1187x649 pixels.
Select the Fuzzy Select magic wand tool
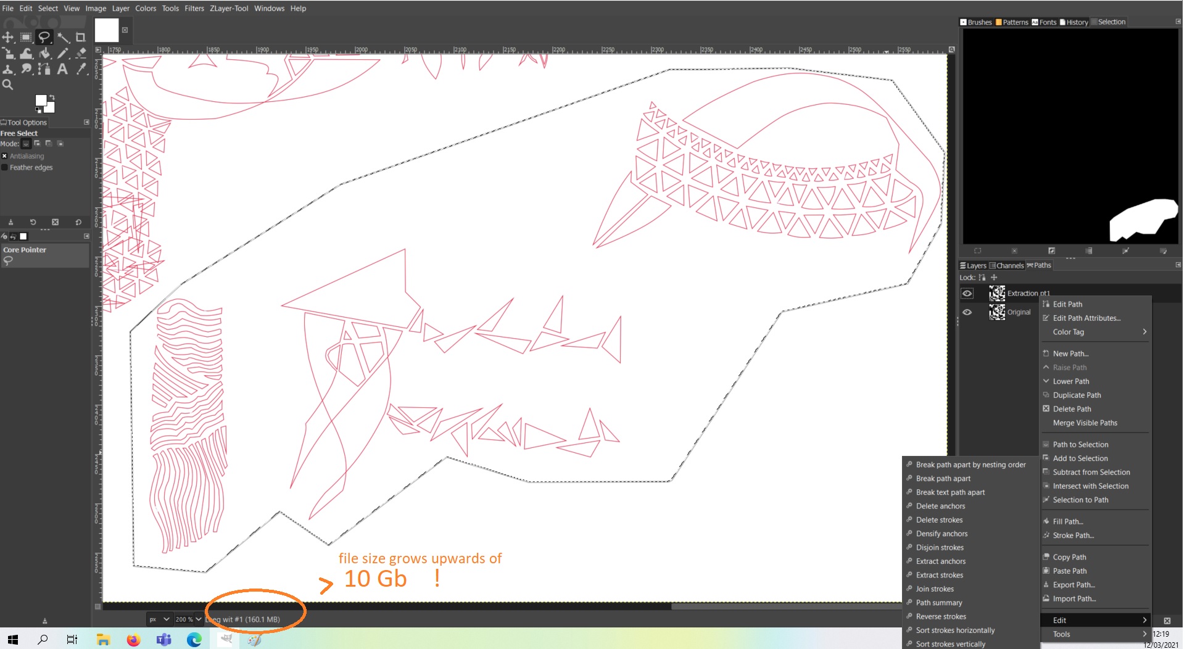click(x=63, y=38)
